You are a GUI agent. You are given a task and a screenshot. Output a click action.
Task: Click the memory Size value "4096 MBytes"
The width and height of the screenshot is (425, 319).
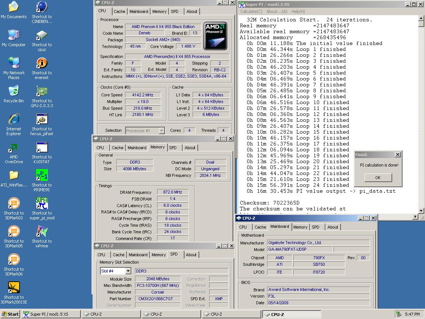click(x=134, y=169)
